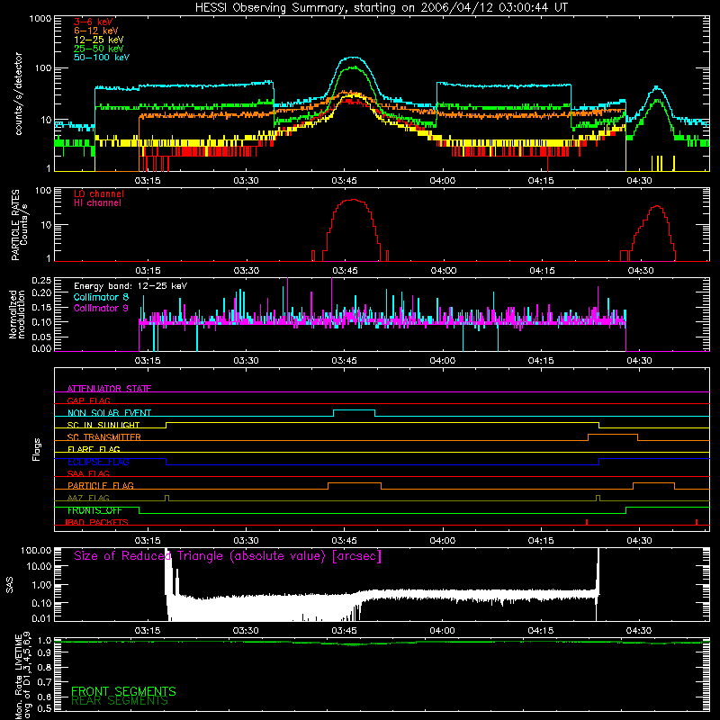Image resolution: width=720 pixels, height=720 pixels.
Task: Click the PARTICLE FLAG label
Action: (101, 486)
